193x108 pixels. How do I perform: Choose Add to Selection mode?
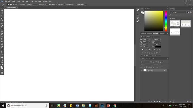11,5
